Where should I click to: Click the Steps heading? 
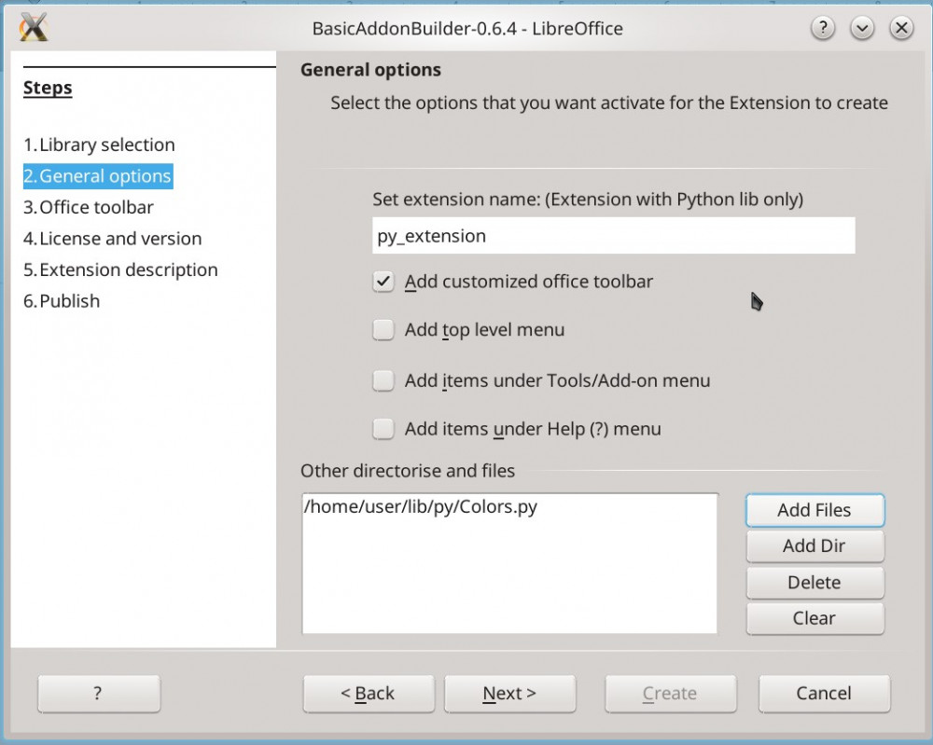(x=48, y=88)
